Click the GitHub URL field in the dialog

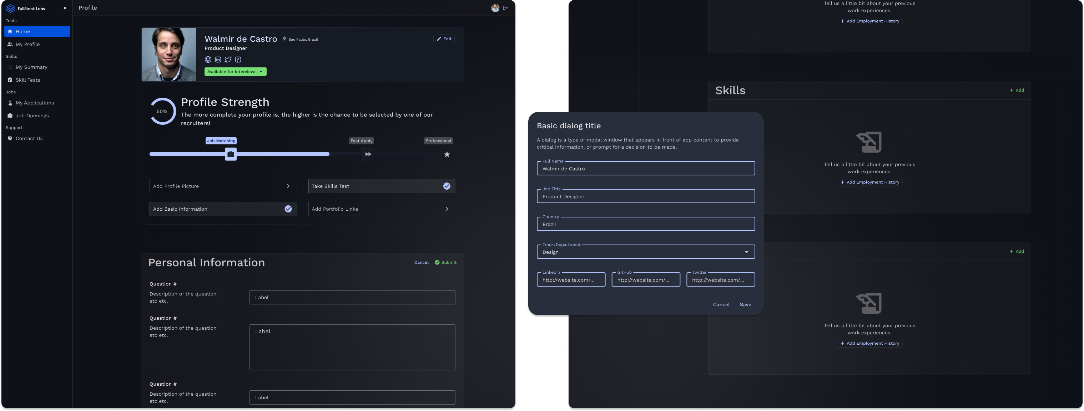(646, 280)
